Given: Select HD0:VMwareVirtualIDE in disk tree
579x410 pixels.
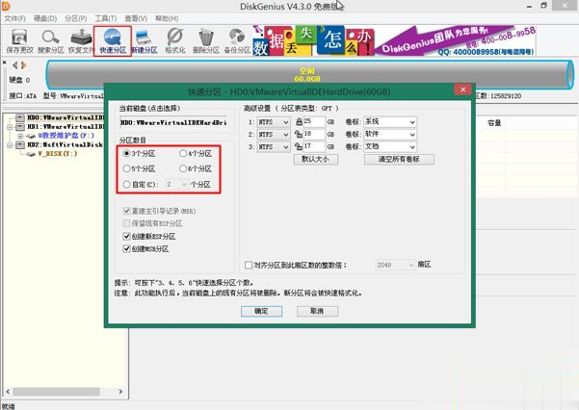Looking at the screenshot, I should click(66, 117).
